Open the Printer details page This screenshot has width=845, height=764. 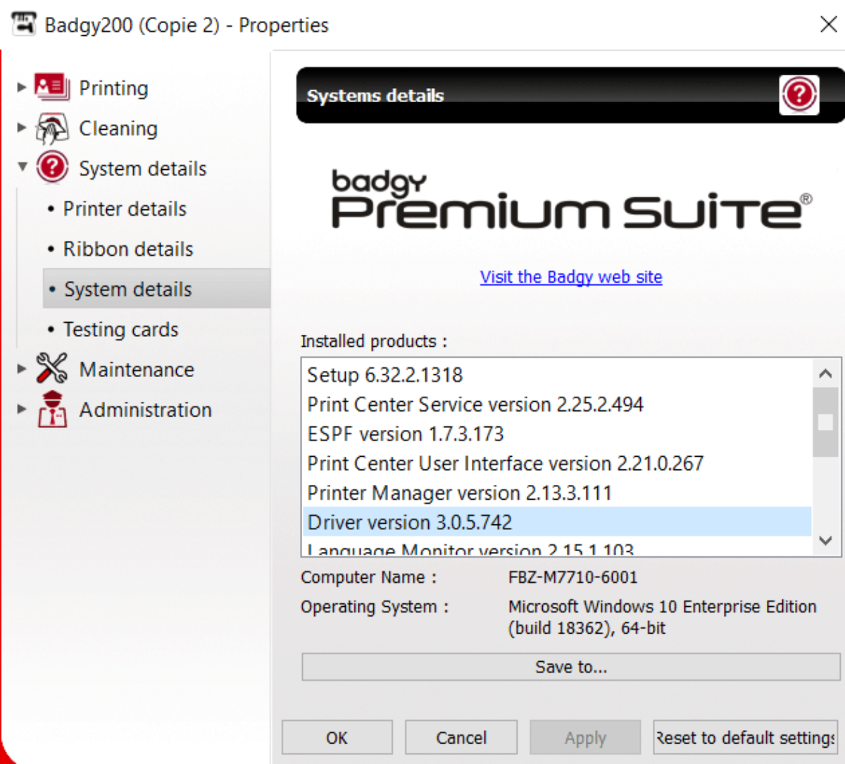pos(125,209)
